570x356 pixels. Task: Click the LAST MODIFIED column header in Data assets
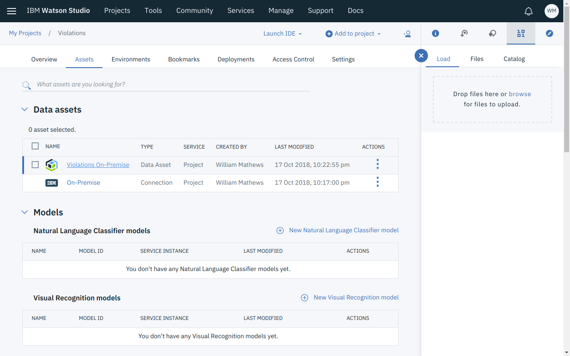click(x=294, y=147)
